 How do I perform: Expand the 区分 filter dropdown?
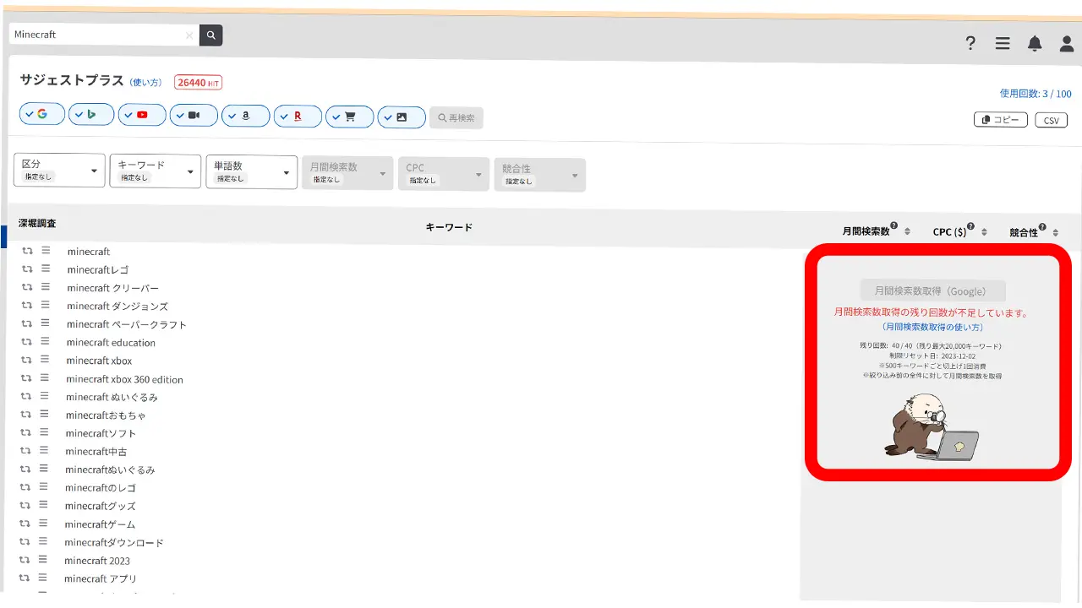tap(59, 170)
